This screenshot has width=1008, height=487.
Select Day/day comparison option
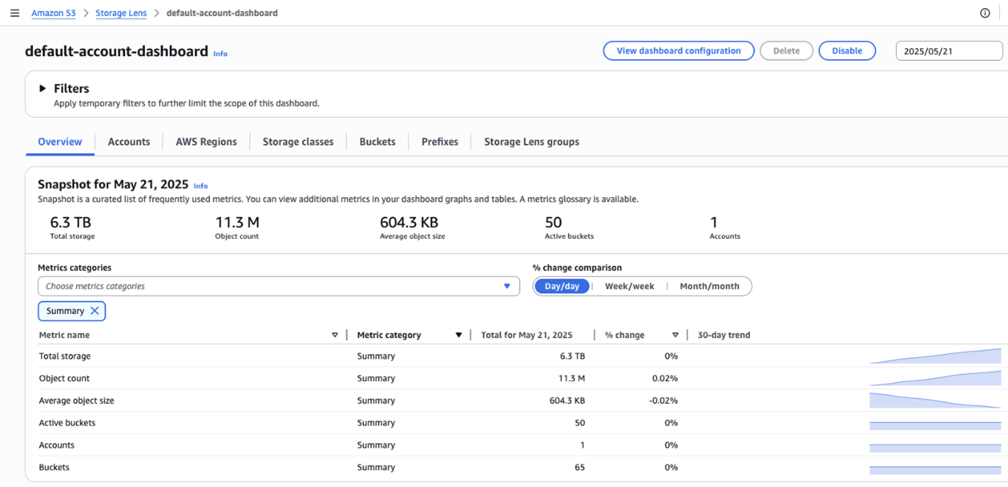561,286
